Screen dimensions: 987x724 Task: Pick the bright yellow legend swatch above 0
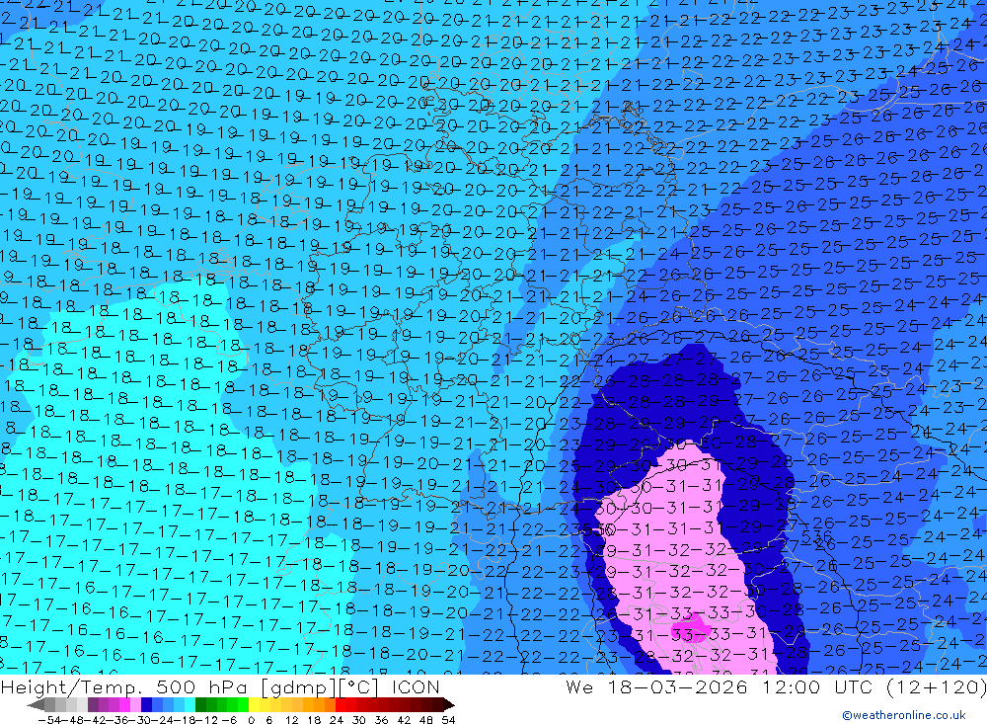point(254,705)
